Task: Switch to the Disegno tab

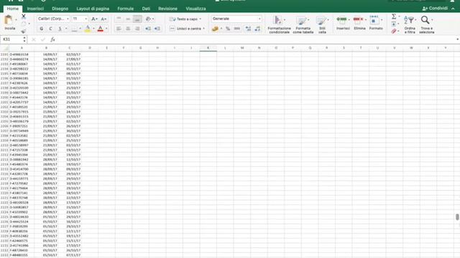Action: click(x=60, y=9)
